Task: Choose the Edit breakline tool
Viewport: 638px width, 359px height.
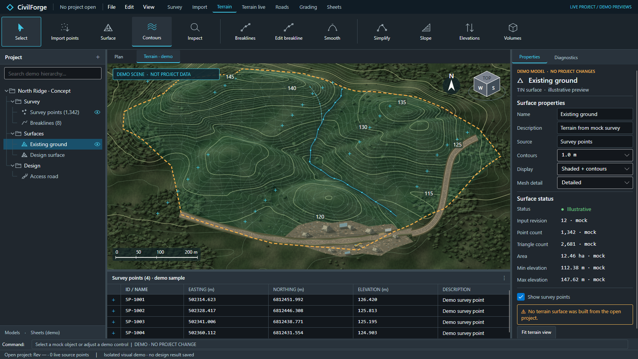Action: 289,32
